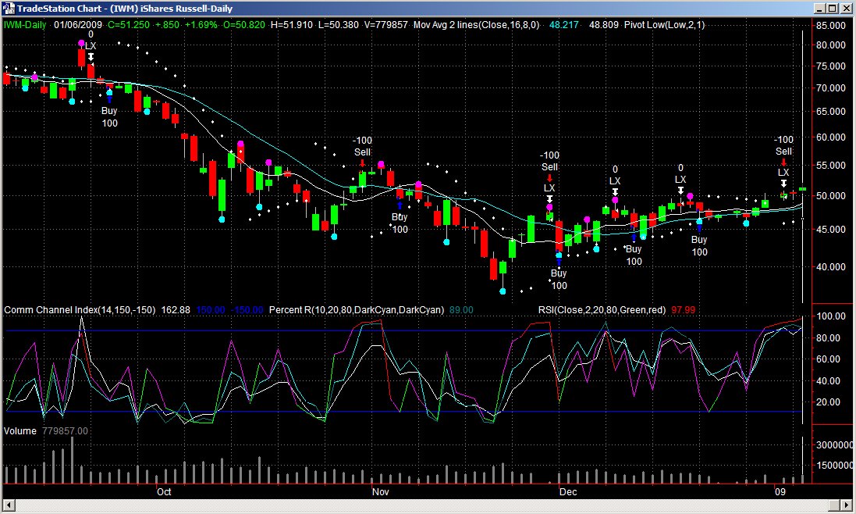Select the Mov Avg 2 lines(Close,16,8,0) label
The image size is (856, 514).
click(x=477, y=25)
